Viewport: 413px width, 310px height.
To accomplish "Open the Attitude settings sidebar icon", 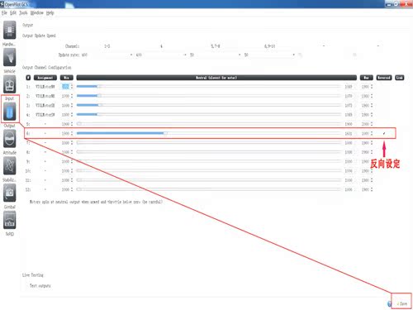I will 10,138.
